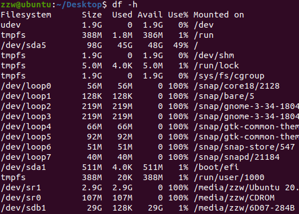Click the 'Mounted on' column header
The height and width of the screenshot is (214, 299).
[219, 15]
